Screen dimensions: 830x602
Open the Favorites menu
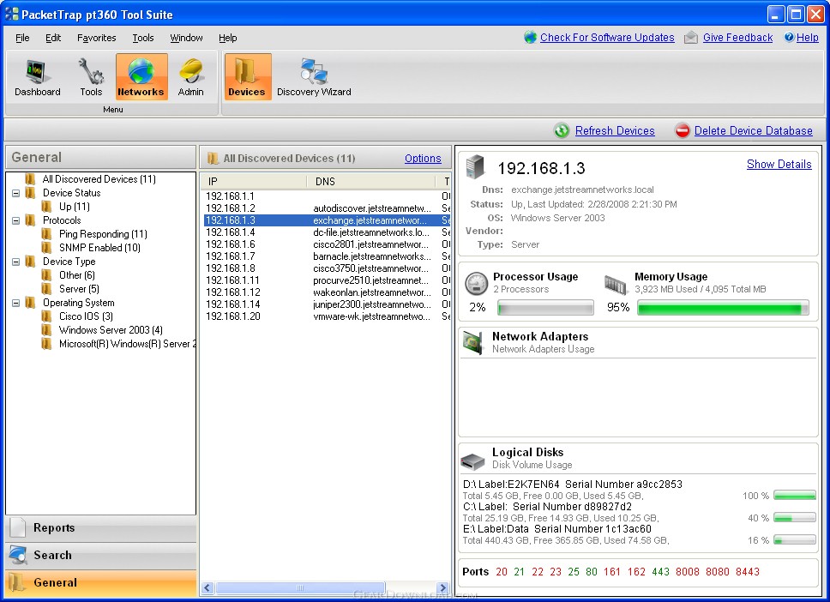click(x=96, y=38)
